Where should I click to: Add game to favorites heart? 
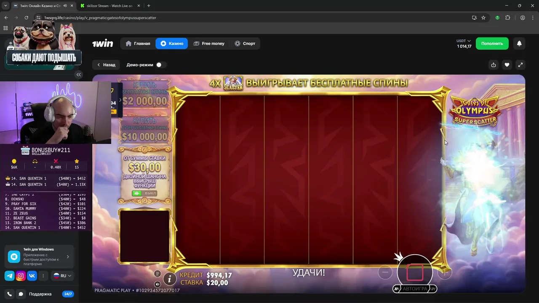(507, 65)
